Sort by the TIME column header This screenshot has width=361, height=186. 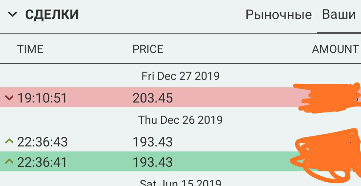(30, 49)
